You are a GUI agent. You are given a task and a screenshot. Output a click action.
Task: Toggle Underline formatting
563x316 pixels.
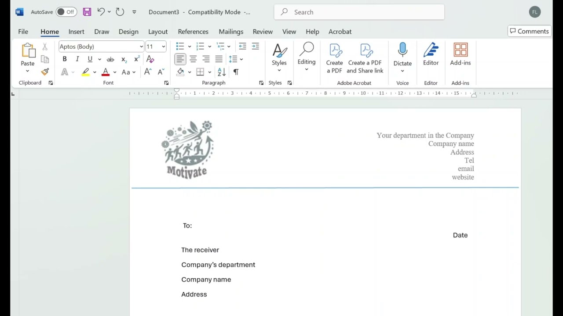coord(90,59)
